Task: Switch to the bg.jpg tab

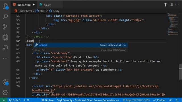Action: tap(47, 5)
